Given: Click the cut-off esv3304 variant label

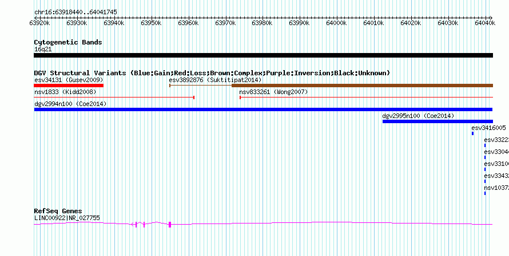Looking at the screenshot, I should [496, 152].
